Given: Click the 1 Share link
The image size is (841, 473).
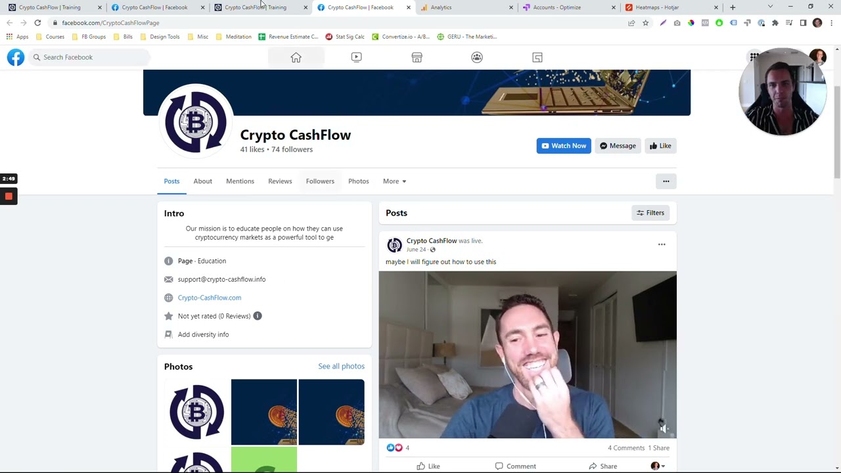Looking at the screenshot, I should pyautogui.click(x=659, y=448).
